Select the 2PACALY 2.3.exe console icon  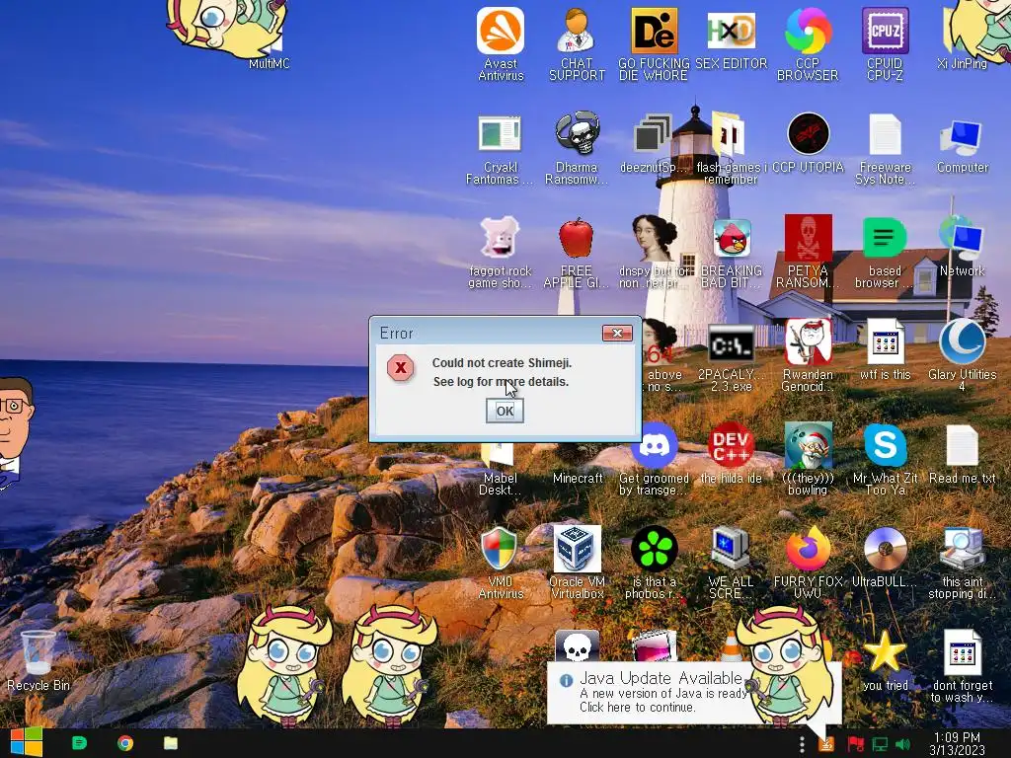[x=731, y=358]
